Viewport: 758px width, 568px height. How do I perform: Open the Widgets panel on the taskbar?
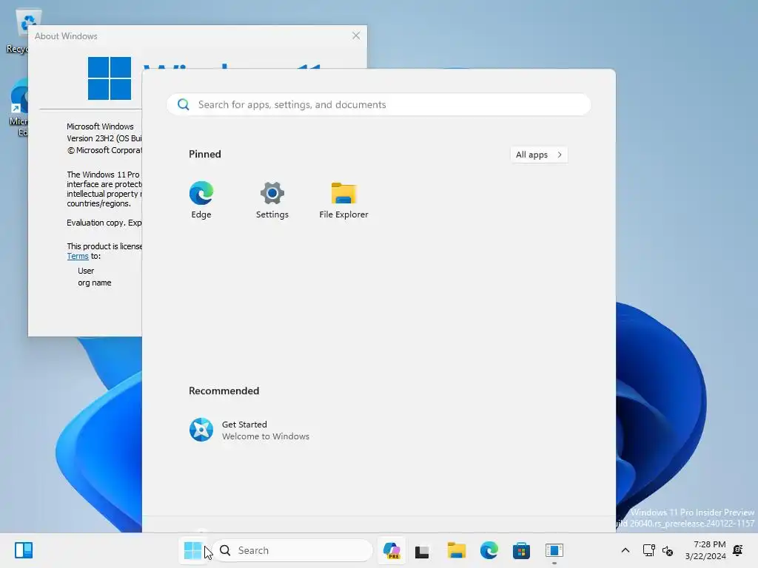[24, 550]
